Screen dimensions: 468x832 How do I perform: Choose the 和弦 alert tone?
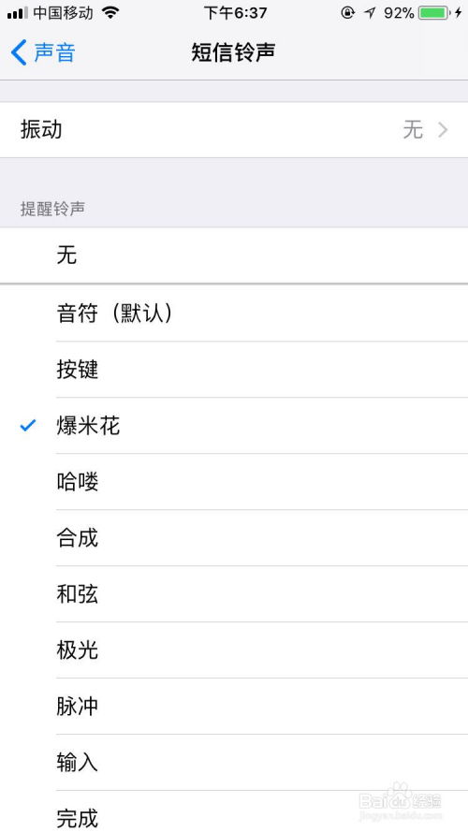click(x=234, y=594)
